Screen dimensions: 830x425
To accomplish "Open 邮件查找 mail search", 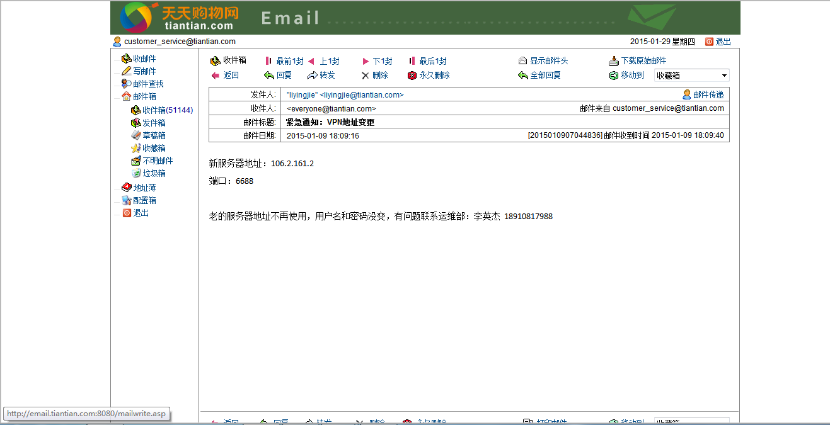I will pos(148,84).
